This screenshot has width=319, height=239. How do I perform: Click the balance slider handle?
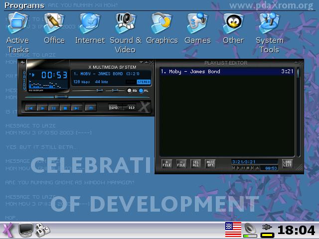point(115,90)
